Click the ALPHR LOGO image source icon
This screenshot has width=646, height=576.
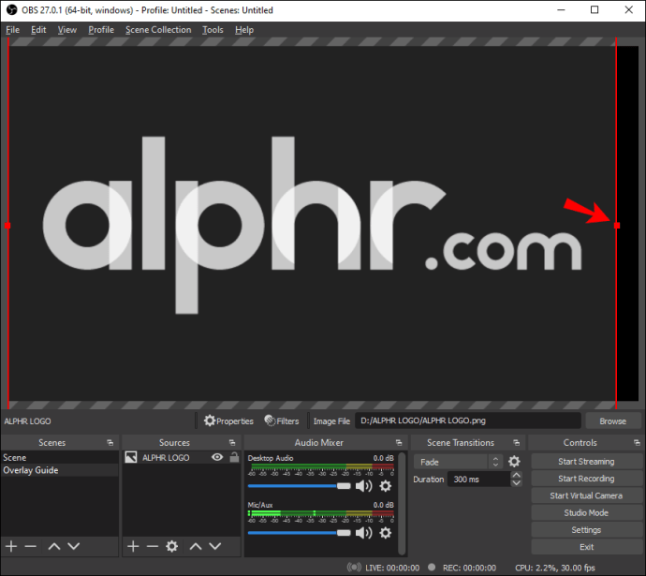[130, 457]
